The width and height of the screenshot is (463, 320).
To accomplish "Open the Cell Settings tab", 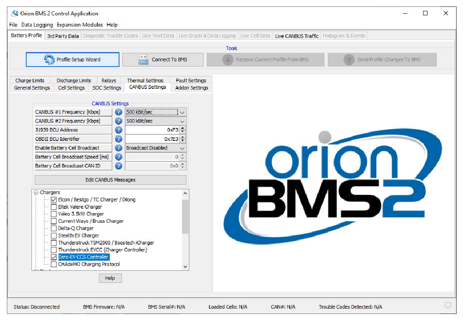I will tap(71, 88).
